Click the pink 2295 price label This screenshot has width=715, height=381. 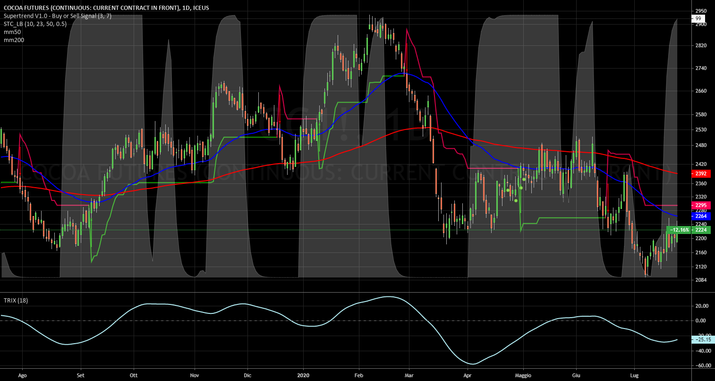pyautogui.click(x=701, y=205)
